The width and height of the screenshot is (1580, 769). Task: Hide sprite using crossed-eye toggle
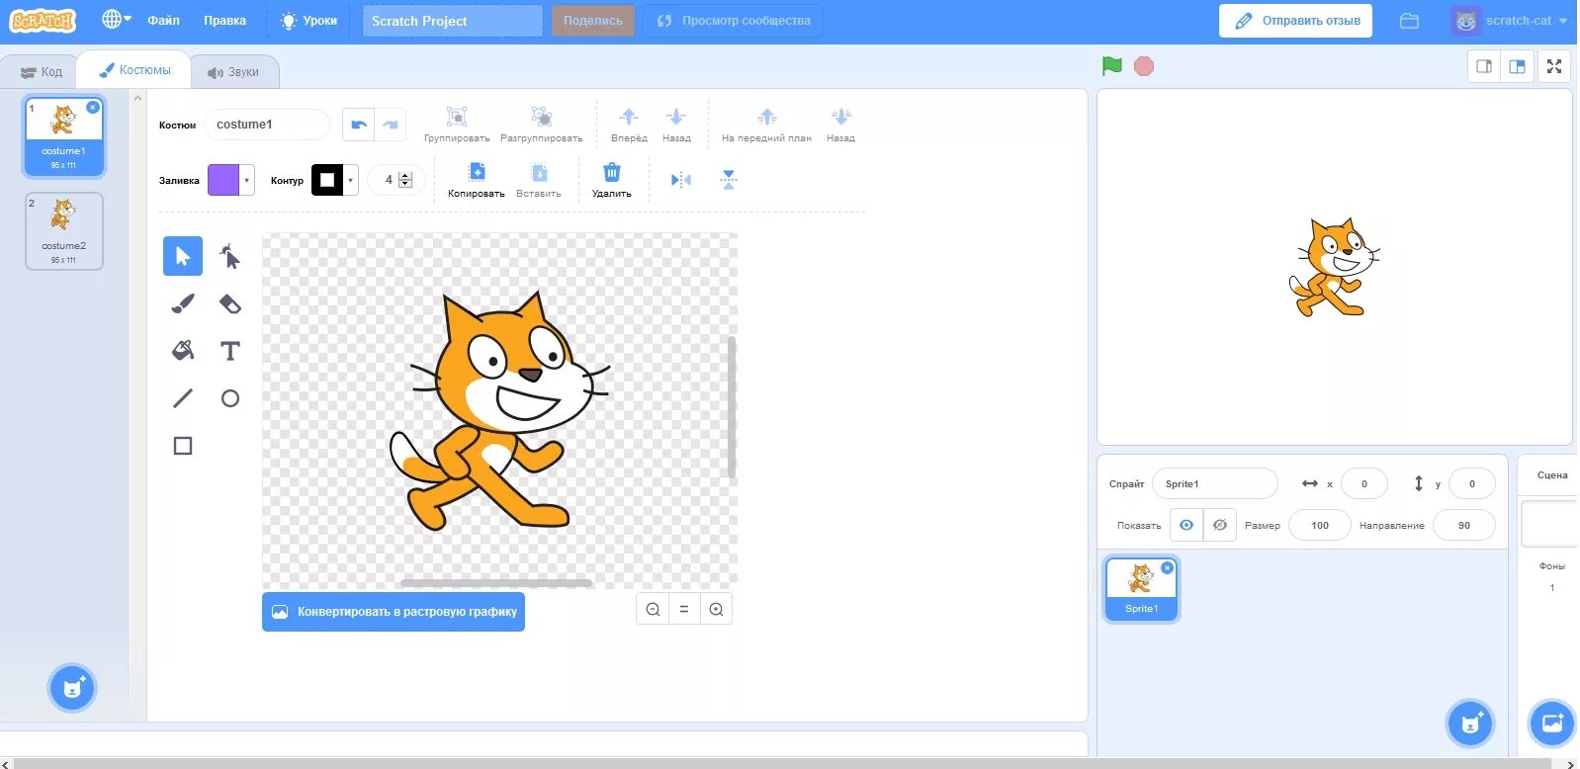(x=1220, y=525)
